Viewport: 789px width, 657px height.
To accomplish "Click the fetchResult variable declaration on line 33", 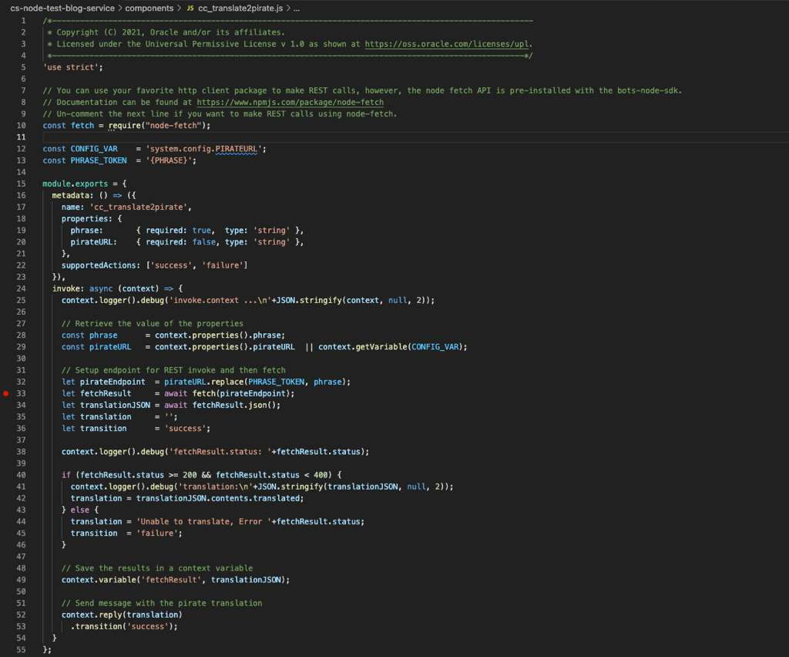I will point(99,393).
